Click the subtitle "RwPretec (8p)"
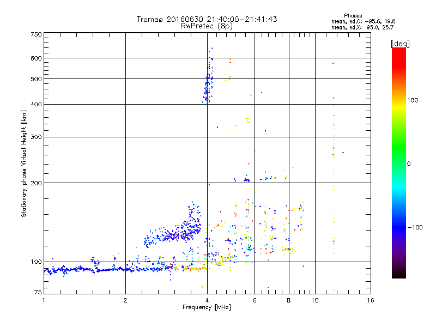Image resolution: width=436 pixels, height=327 pixels. pos(207,26)
